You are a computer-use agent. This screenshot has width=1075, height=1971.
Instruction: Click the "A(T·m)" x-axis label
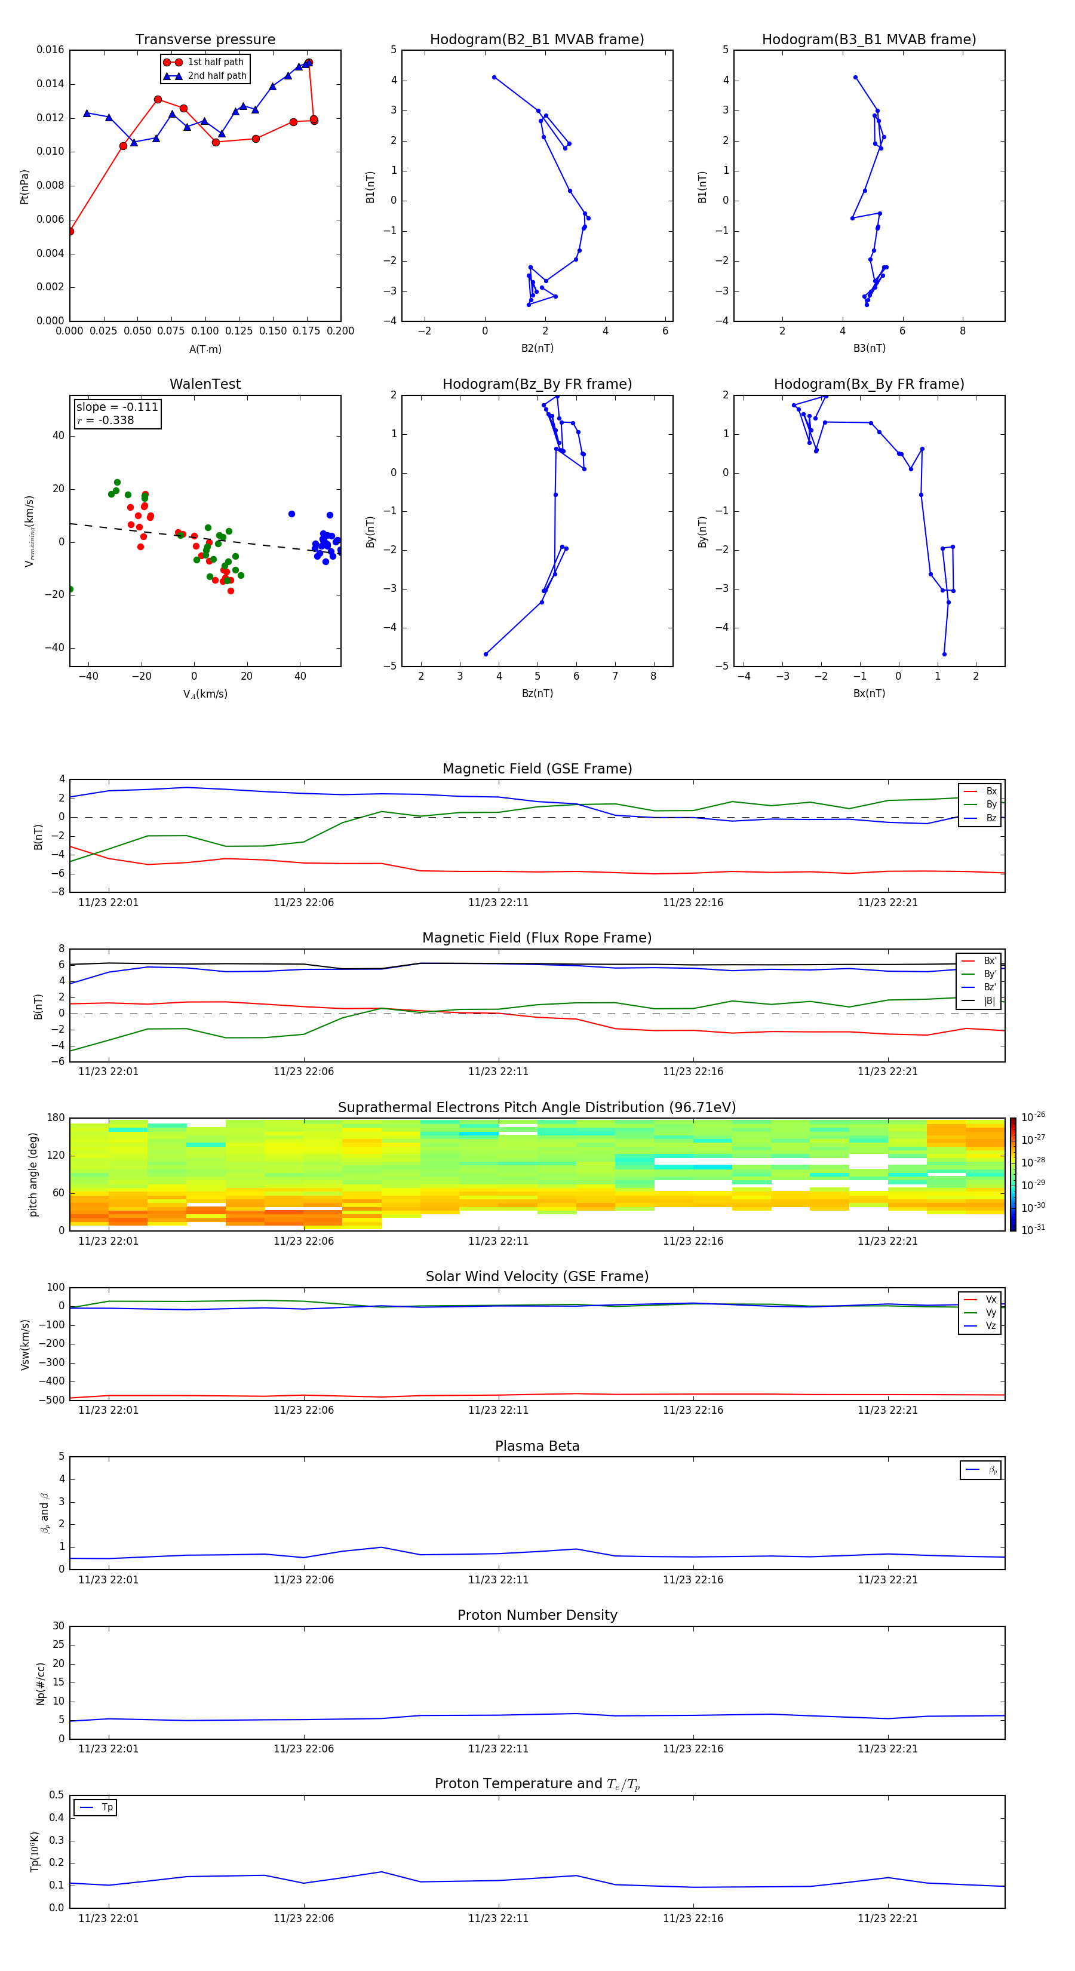click(205, 349)
